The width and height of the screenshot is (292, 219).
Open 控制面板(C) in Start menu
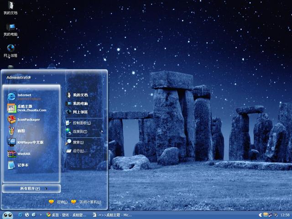point(78,123)
